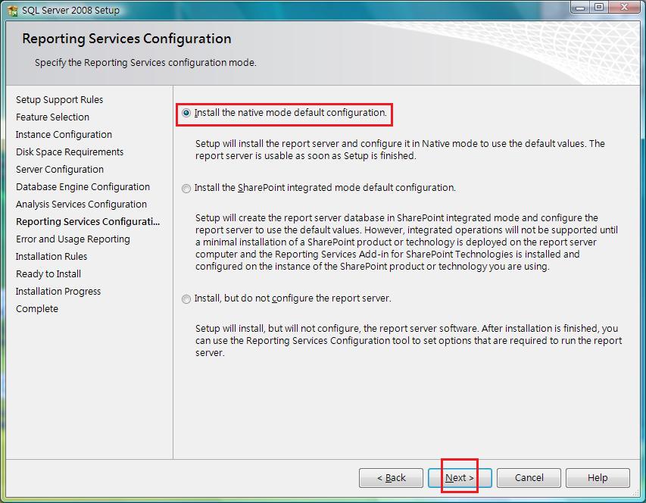Click Installation Rules step
Image resolution: width=646 pixels, height=503 pixels.
point(51,257)
